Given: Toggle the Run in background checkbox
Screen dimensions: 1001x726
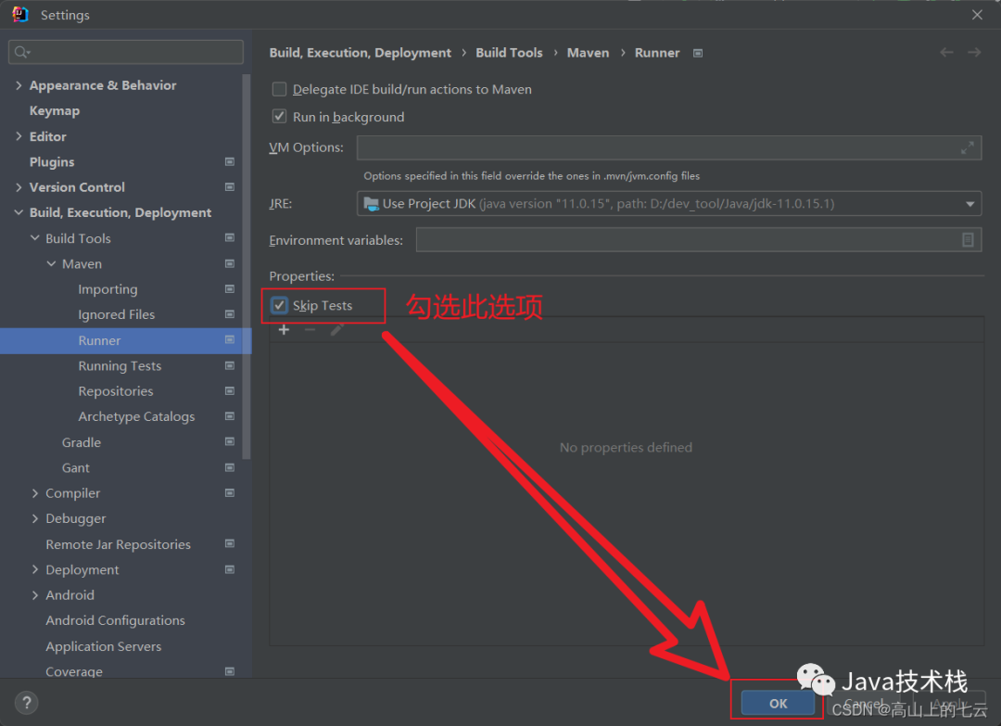Looking at the screenshot, I should 279,116.
